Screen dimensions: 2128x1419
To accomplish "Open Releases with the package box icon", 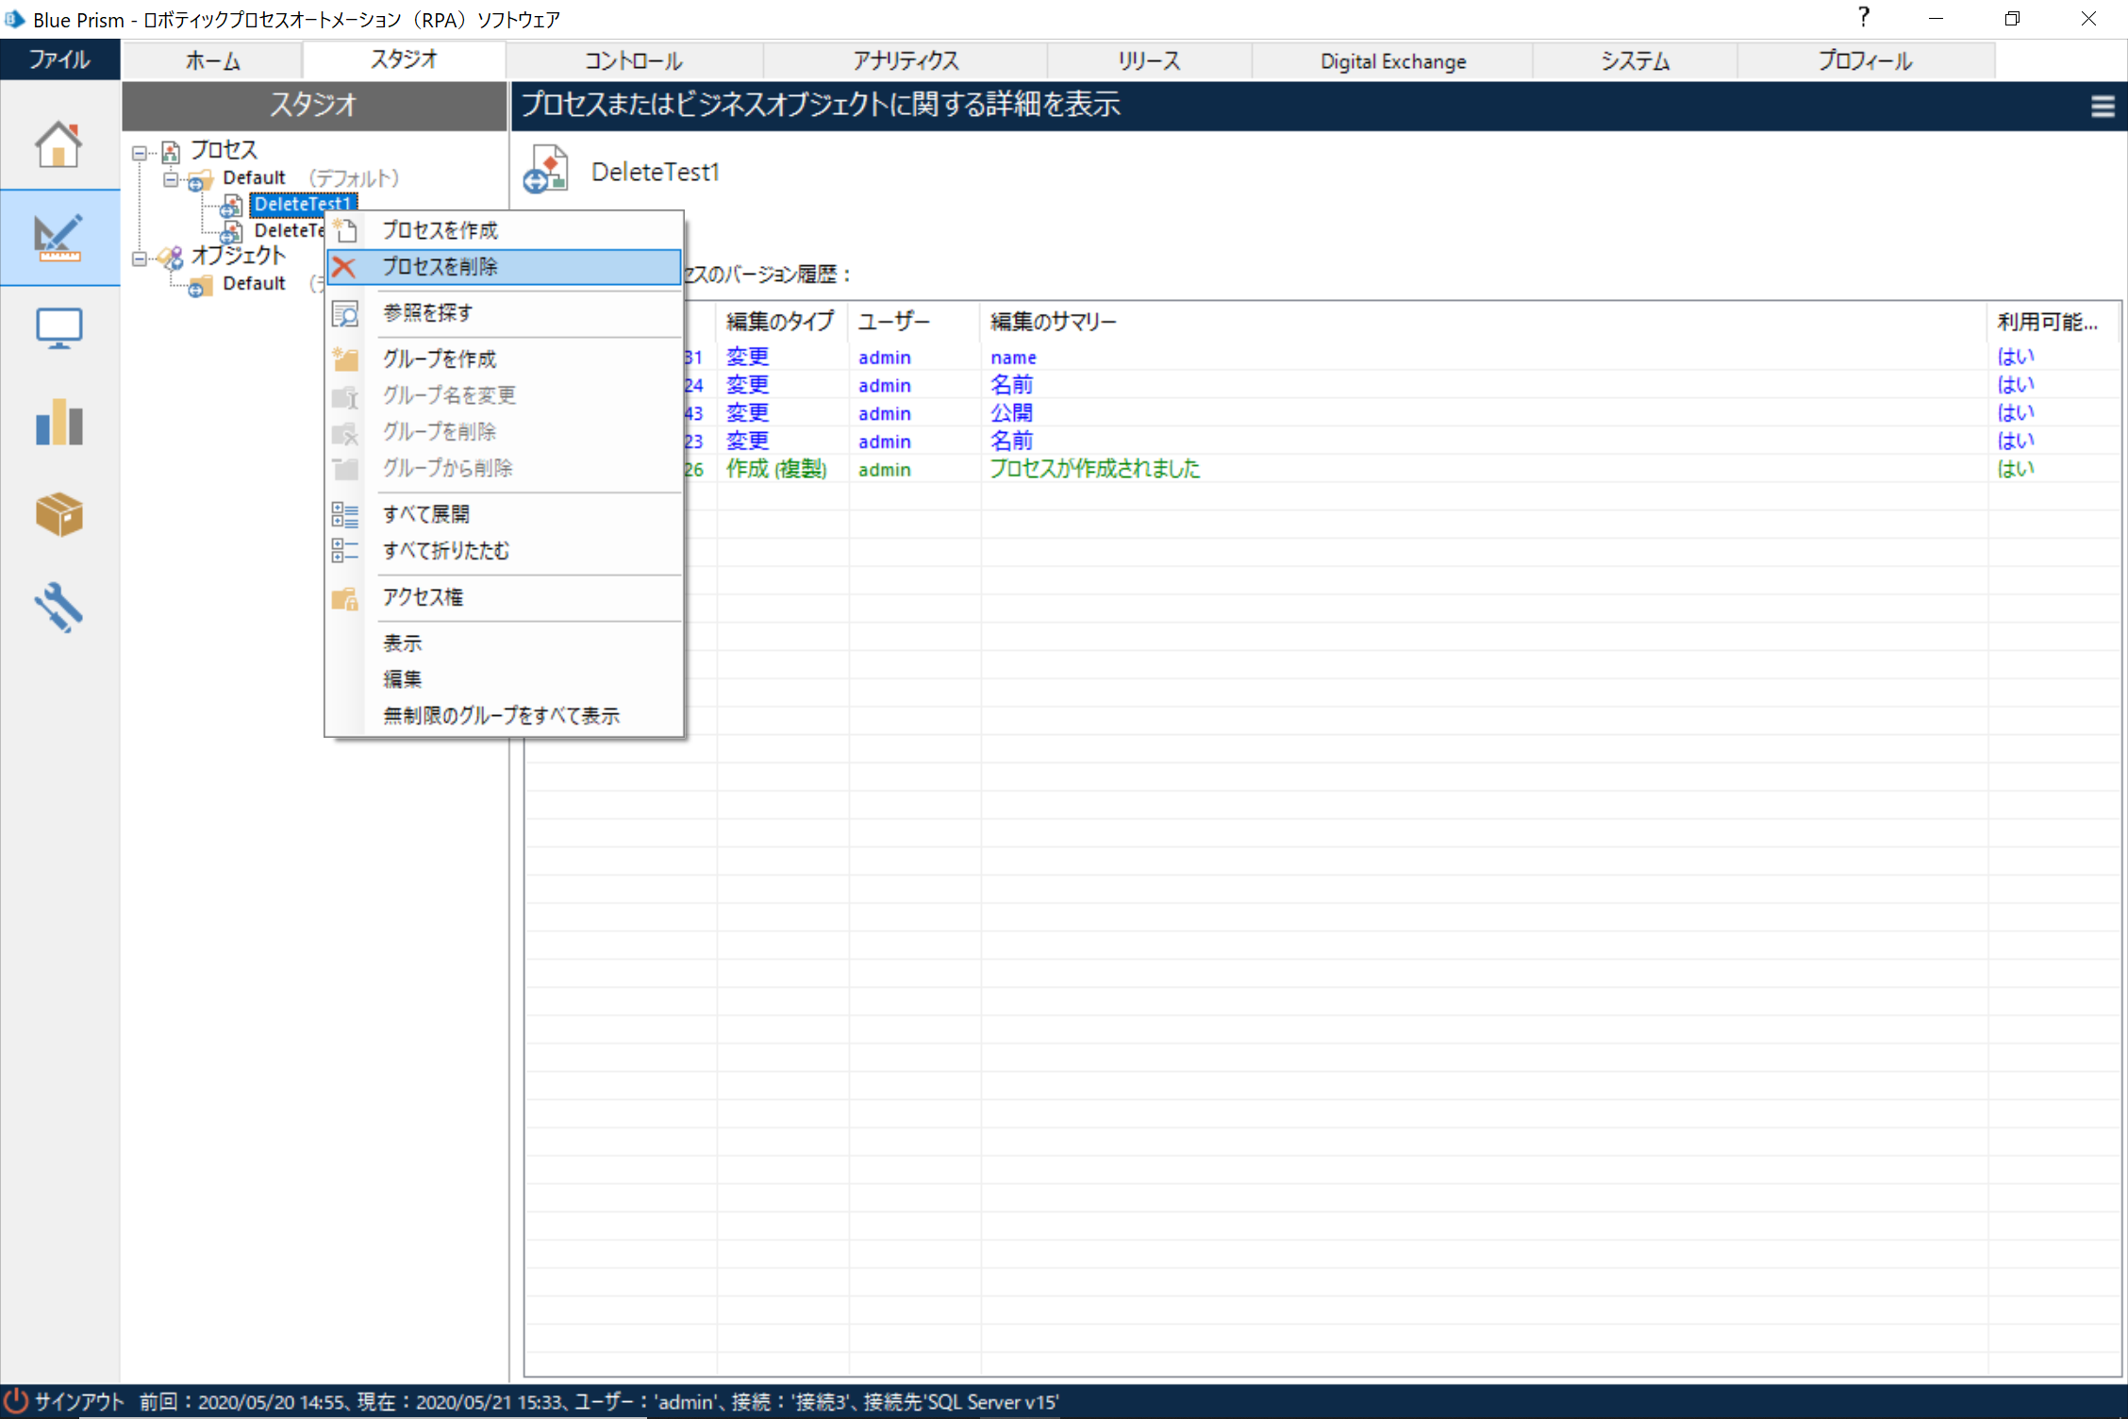I will coord(59,514).
